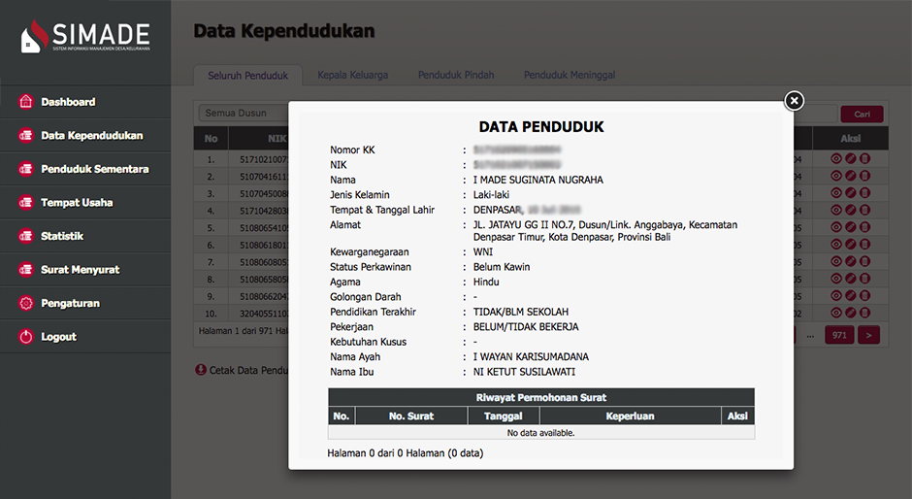Open the Dashboard menu icon
This screenshot has width=912, height=499.
(25, 101)
